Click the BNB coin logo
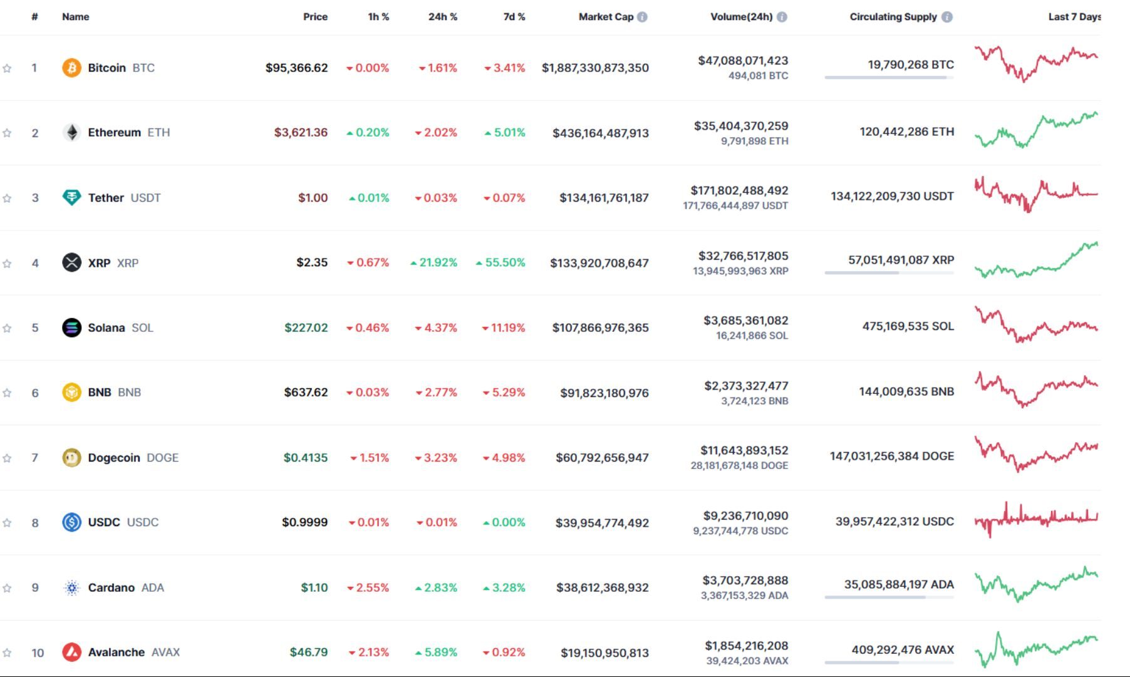The width and height of the screenshot is (1130, 677). point(71,393)
